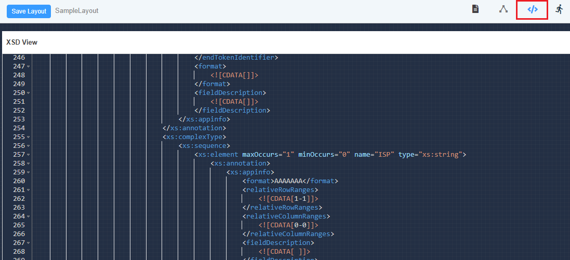Click the SampleLayout name label
The width and height of the screenshot is (570, 260).
(x=76, y=11)
